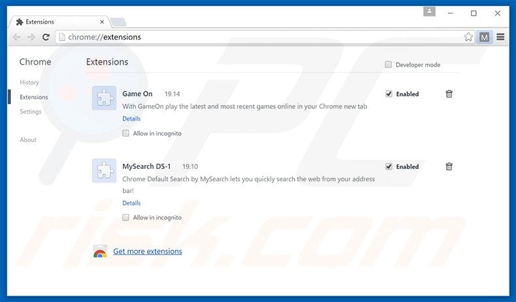
Task: Open Details link for Game On
Action: (x=131, y=119)
